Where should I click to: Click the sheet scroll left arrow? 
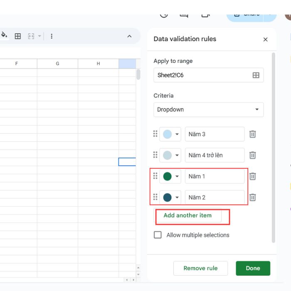pyautogui.click(x=127, y=280)
